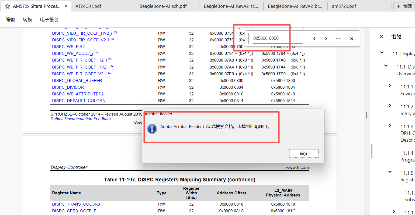The width and height of the screenshot is (415, 215).
Task: Go to the next search result
Action: (x=326, y=39)
